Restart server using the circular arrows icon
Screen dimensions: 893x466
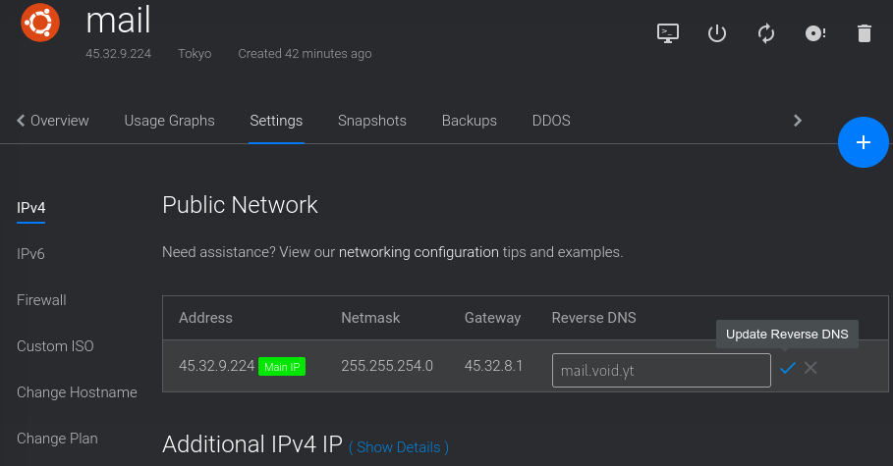pyautogui.click(x=766, y=33)
